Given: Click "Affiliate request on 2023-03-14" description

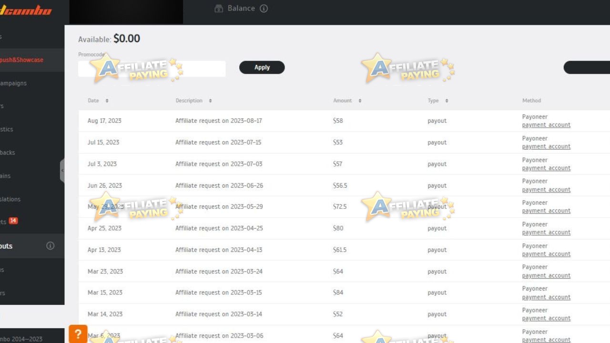Looking at the screenshot, I should coord(219,314).
